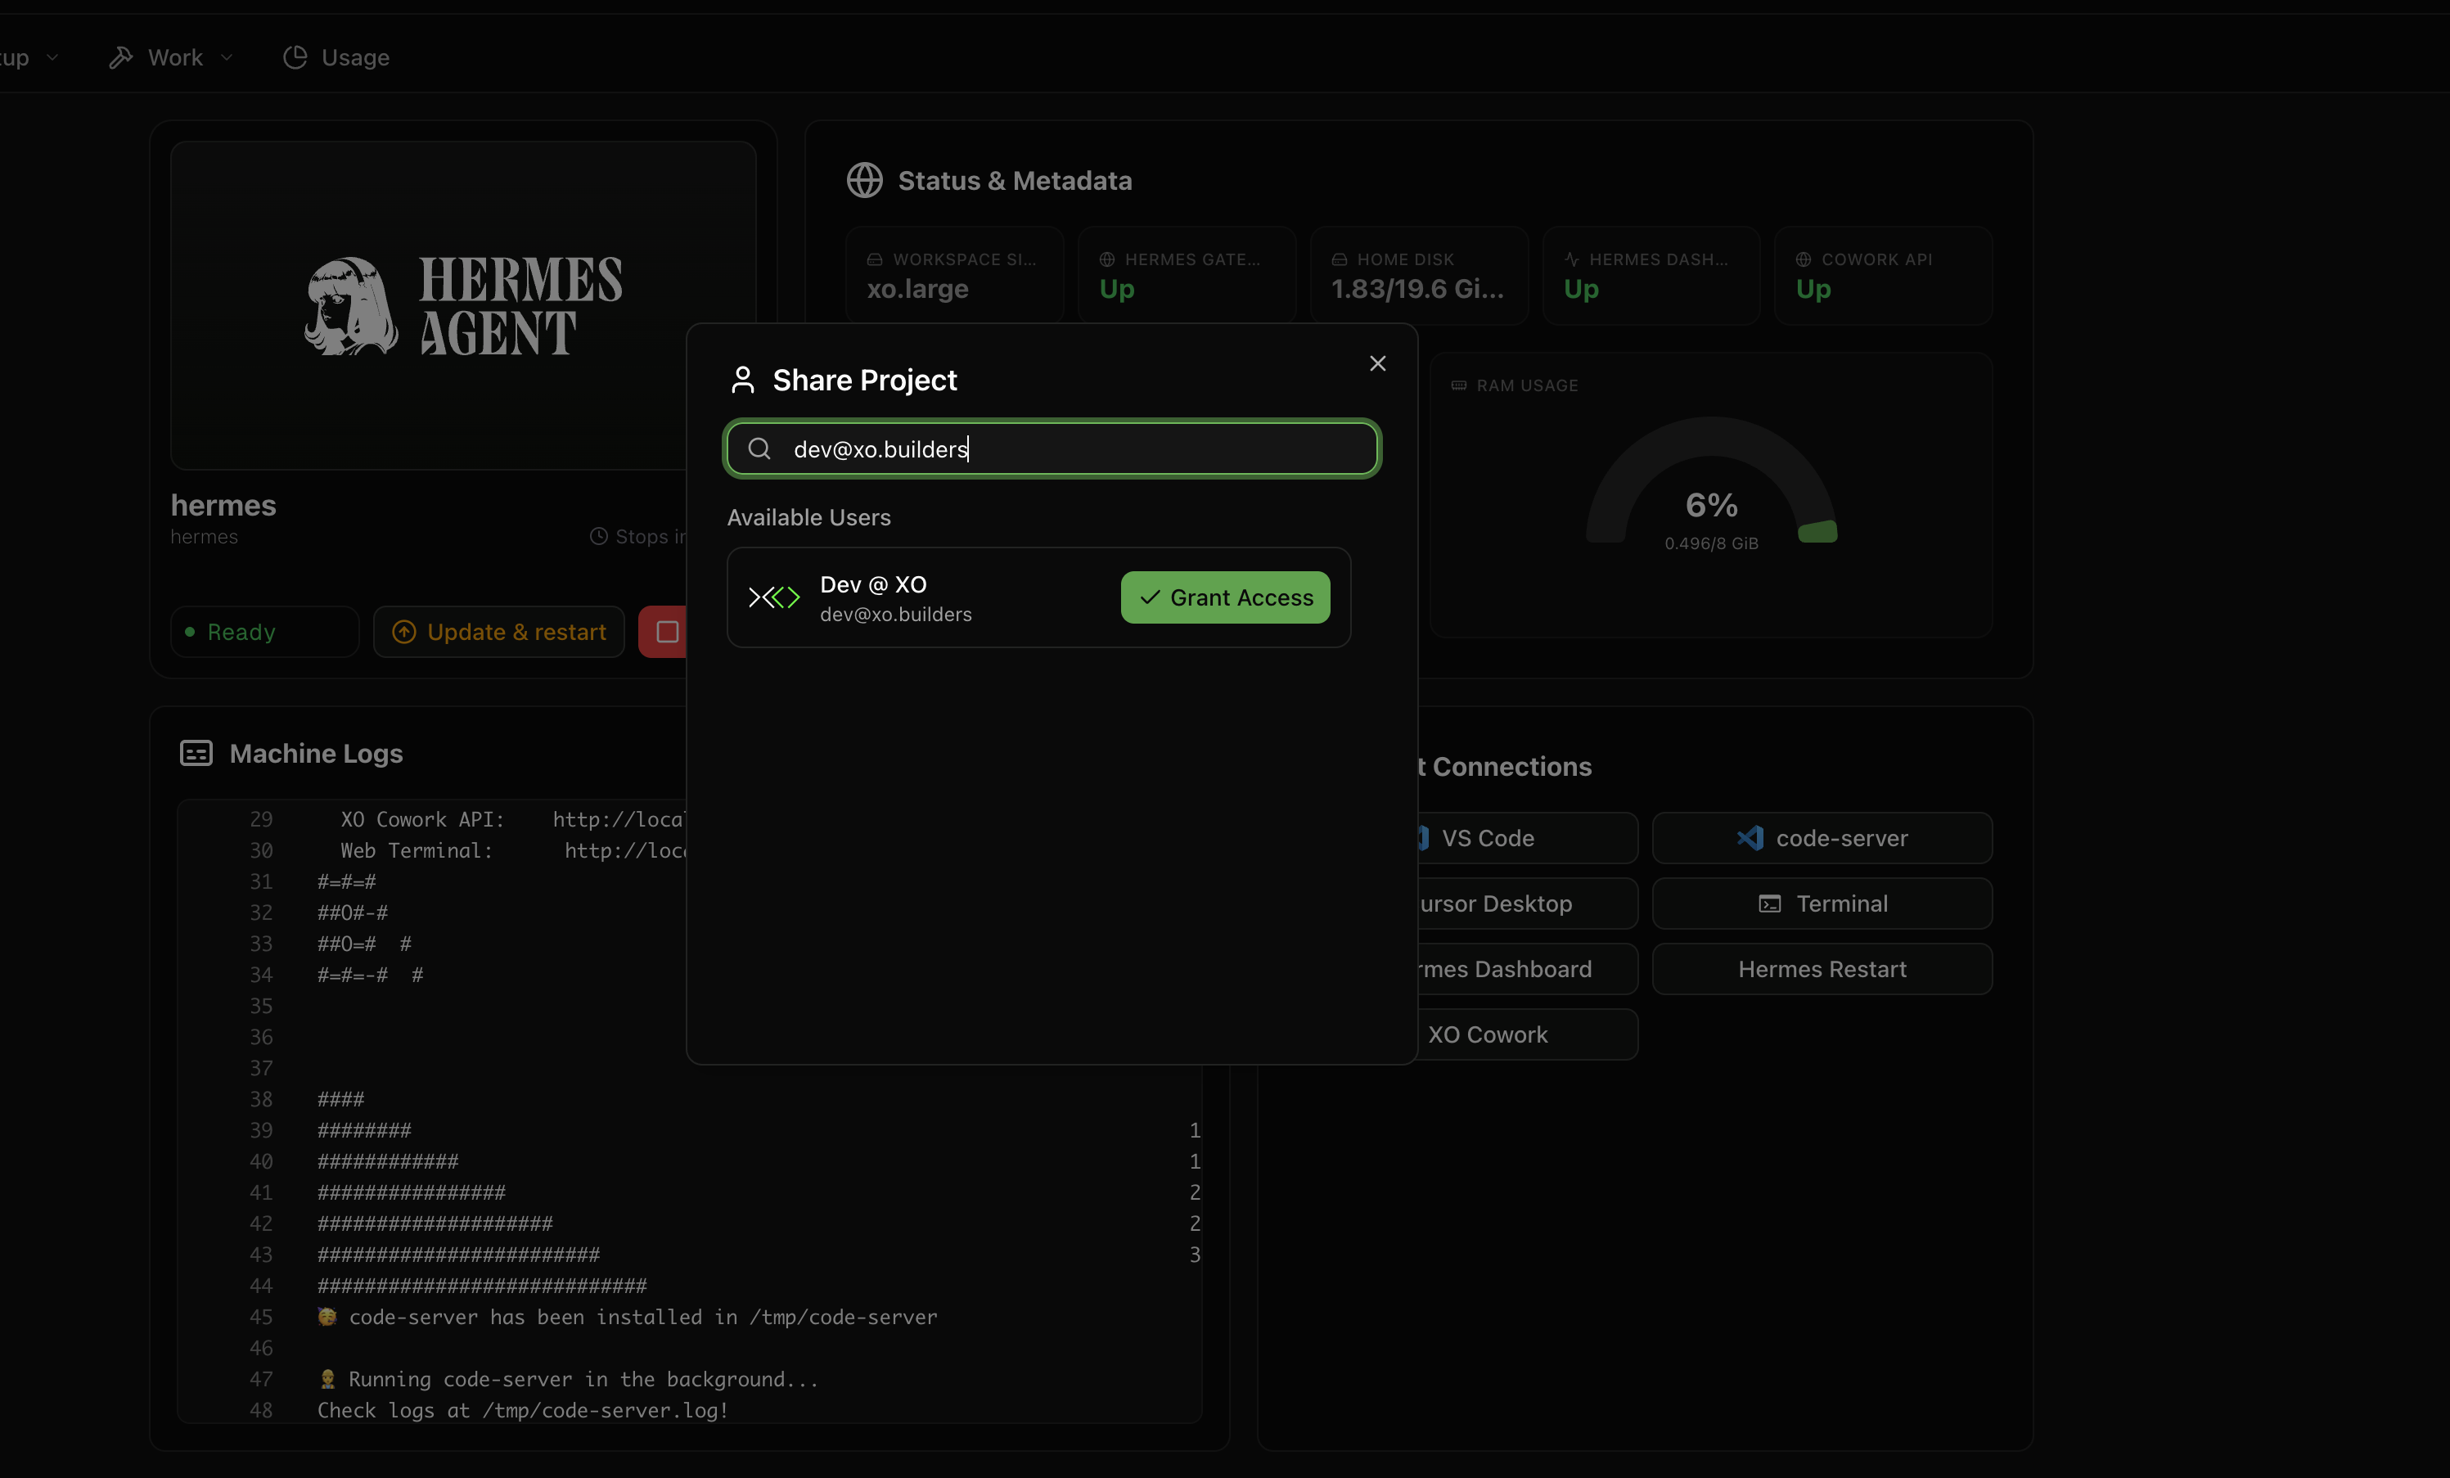This screenshot has height=1478, width=2450.
Task: Click the Hermes Agent logo thumbnail
Action: (463, 305)
